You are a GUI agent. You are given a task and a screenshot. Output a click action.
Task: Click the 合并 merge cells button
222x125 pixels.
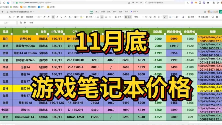click(x=119, y=17)
